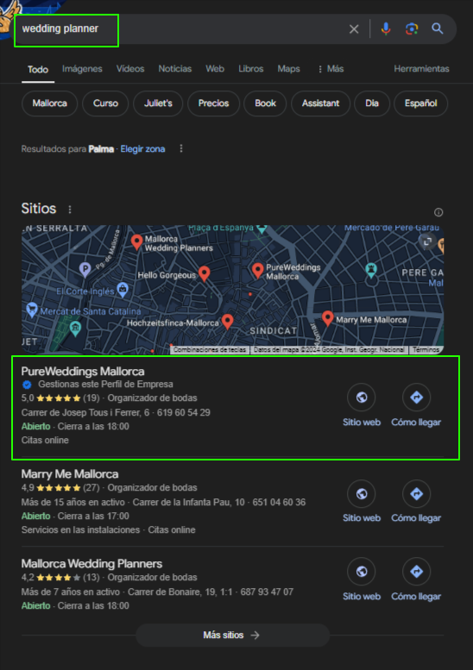Apply the Juliet's filter chip
The image size is (473, 670).
point(158,103)
